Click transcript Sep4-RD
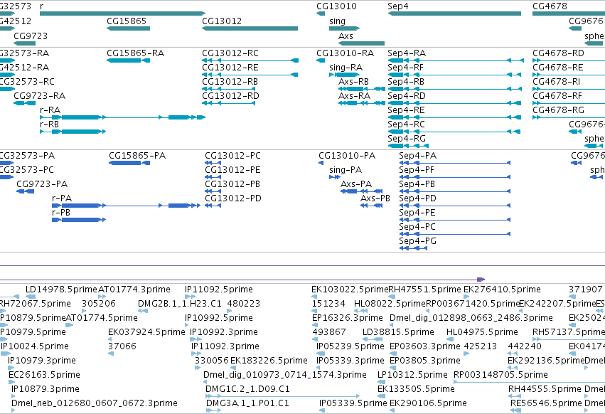The width and height of the screenshot is (605, 414). coord(454,103)
